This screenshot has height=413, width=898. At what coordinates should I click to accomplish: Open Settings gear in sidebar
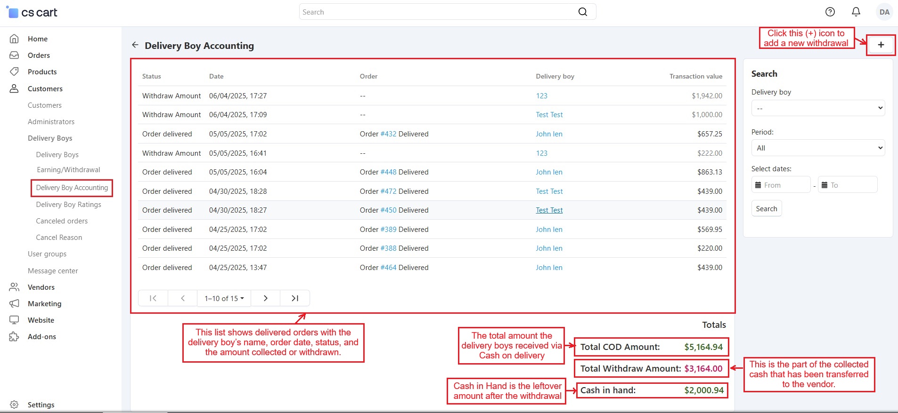tap(14, 405)
